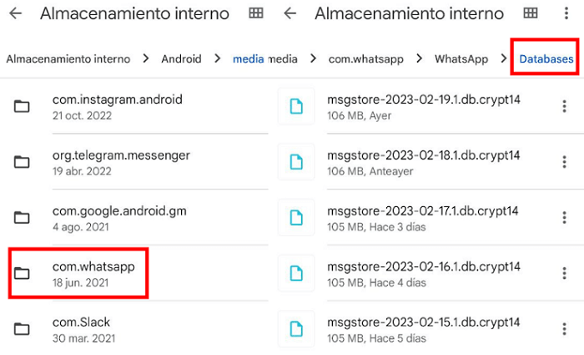Select file name msgstore-2023-02-17.1.db.crypt14

(423, 211)
